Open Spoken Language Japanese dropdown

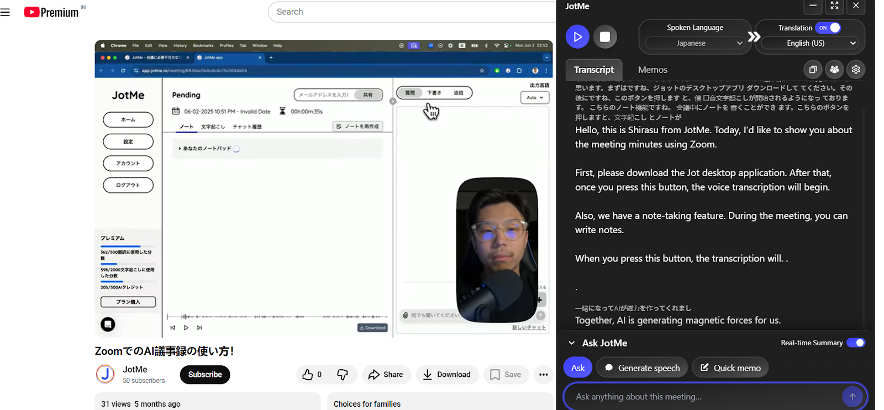pyautogui.click(x=695, y=43)
